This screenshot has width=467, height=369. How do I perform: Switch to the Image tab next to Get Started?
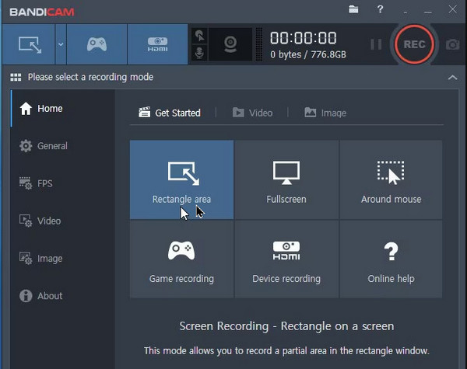(325, 113)
